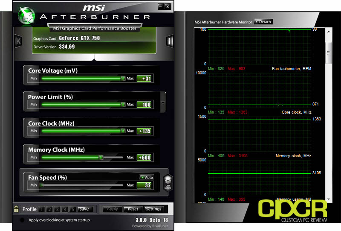Select profile slot 3

[x=57, y=209]
